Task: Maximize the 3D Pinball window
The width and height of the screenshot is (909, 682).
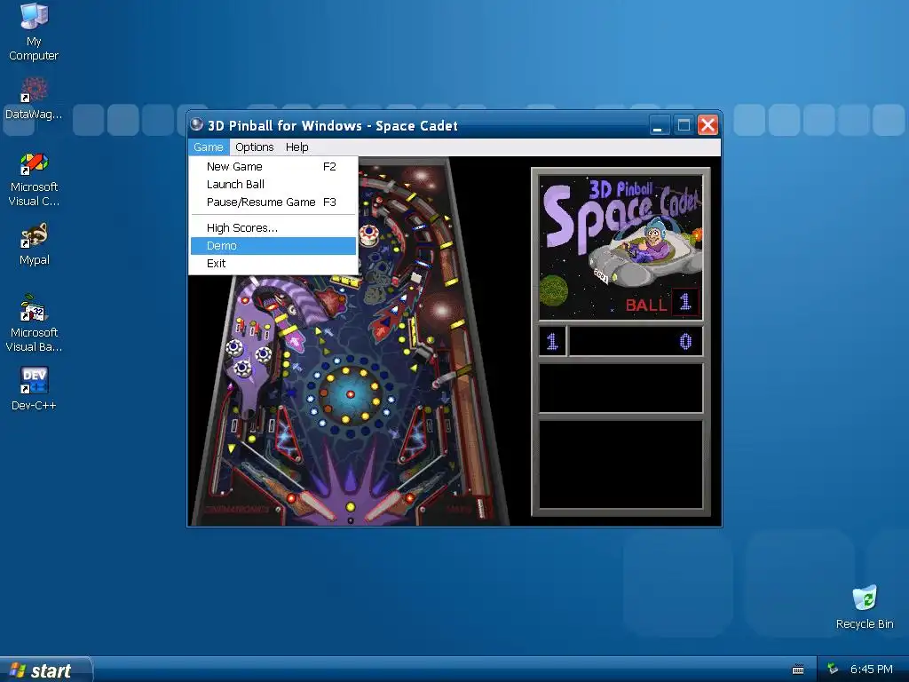Action: coord(684,124)
